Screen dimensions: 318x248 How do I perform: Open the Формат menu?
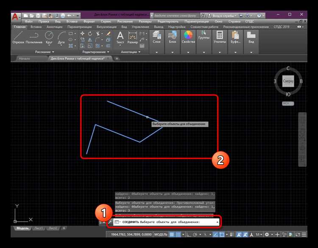[89, 21]
